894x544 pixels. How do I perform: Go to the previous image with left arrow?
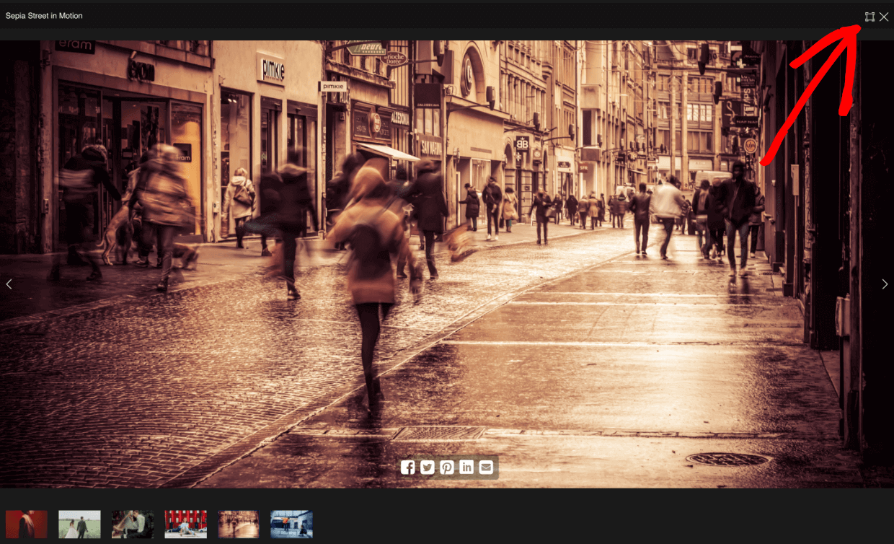click(9, 284)
